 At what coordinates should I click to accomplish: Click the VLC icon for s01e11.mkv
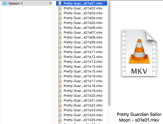[60, 52]
